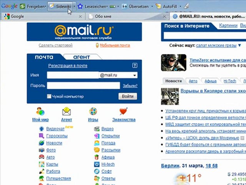Switch to the Google browser tab
The image size is (246, 185).
click(17, 17)
